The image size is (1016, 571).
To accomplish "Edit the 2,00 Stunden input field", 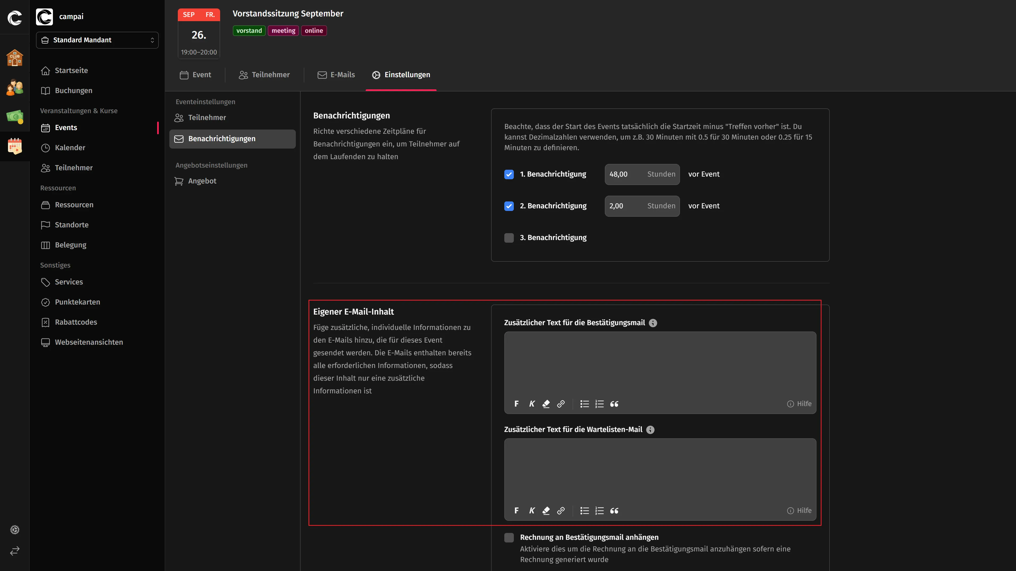I will [642, 206].
